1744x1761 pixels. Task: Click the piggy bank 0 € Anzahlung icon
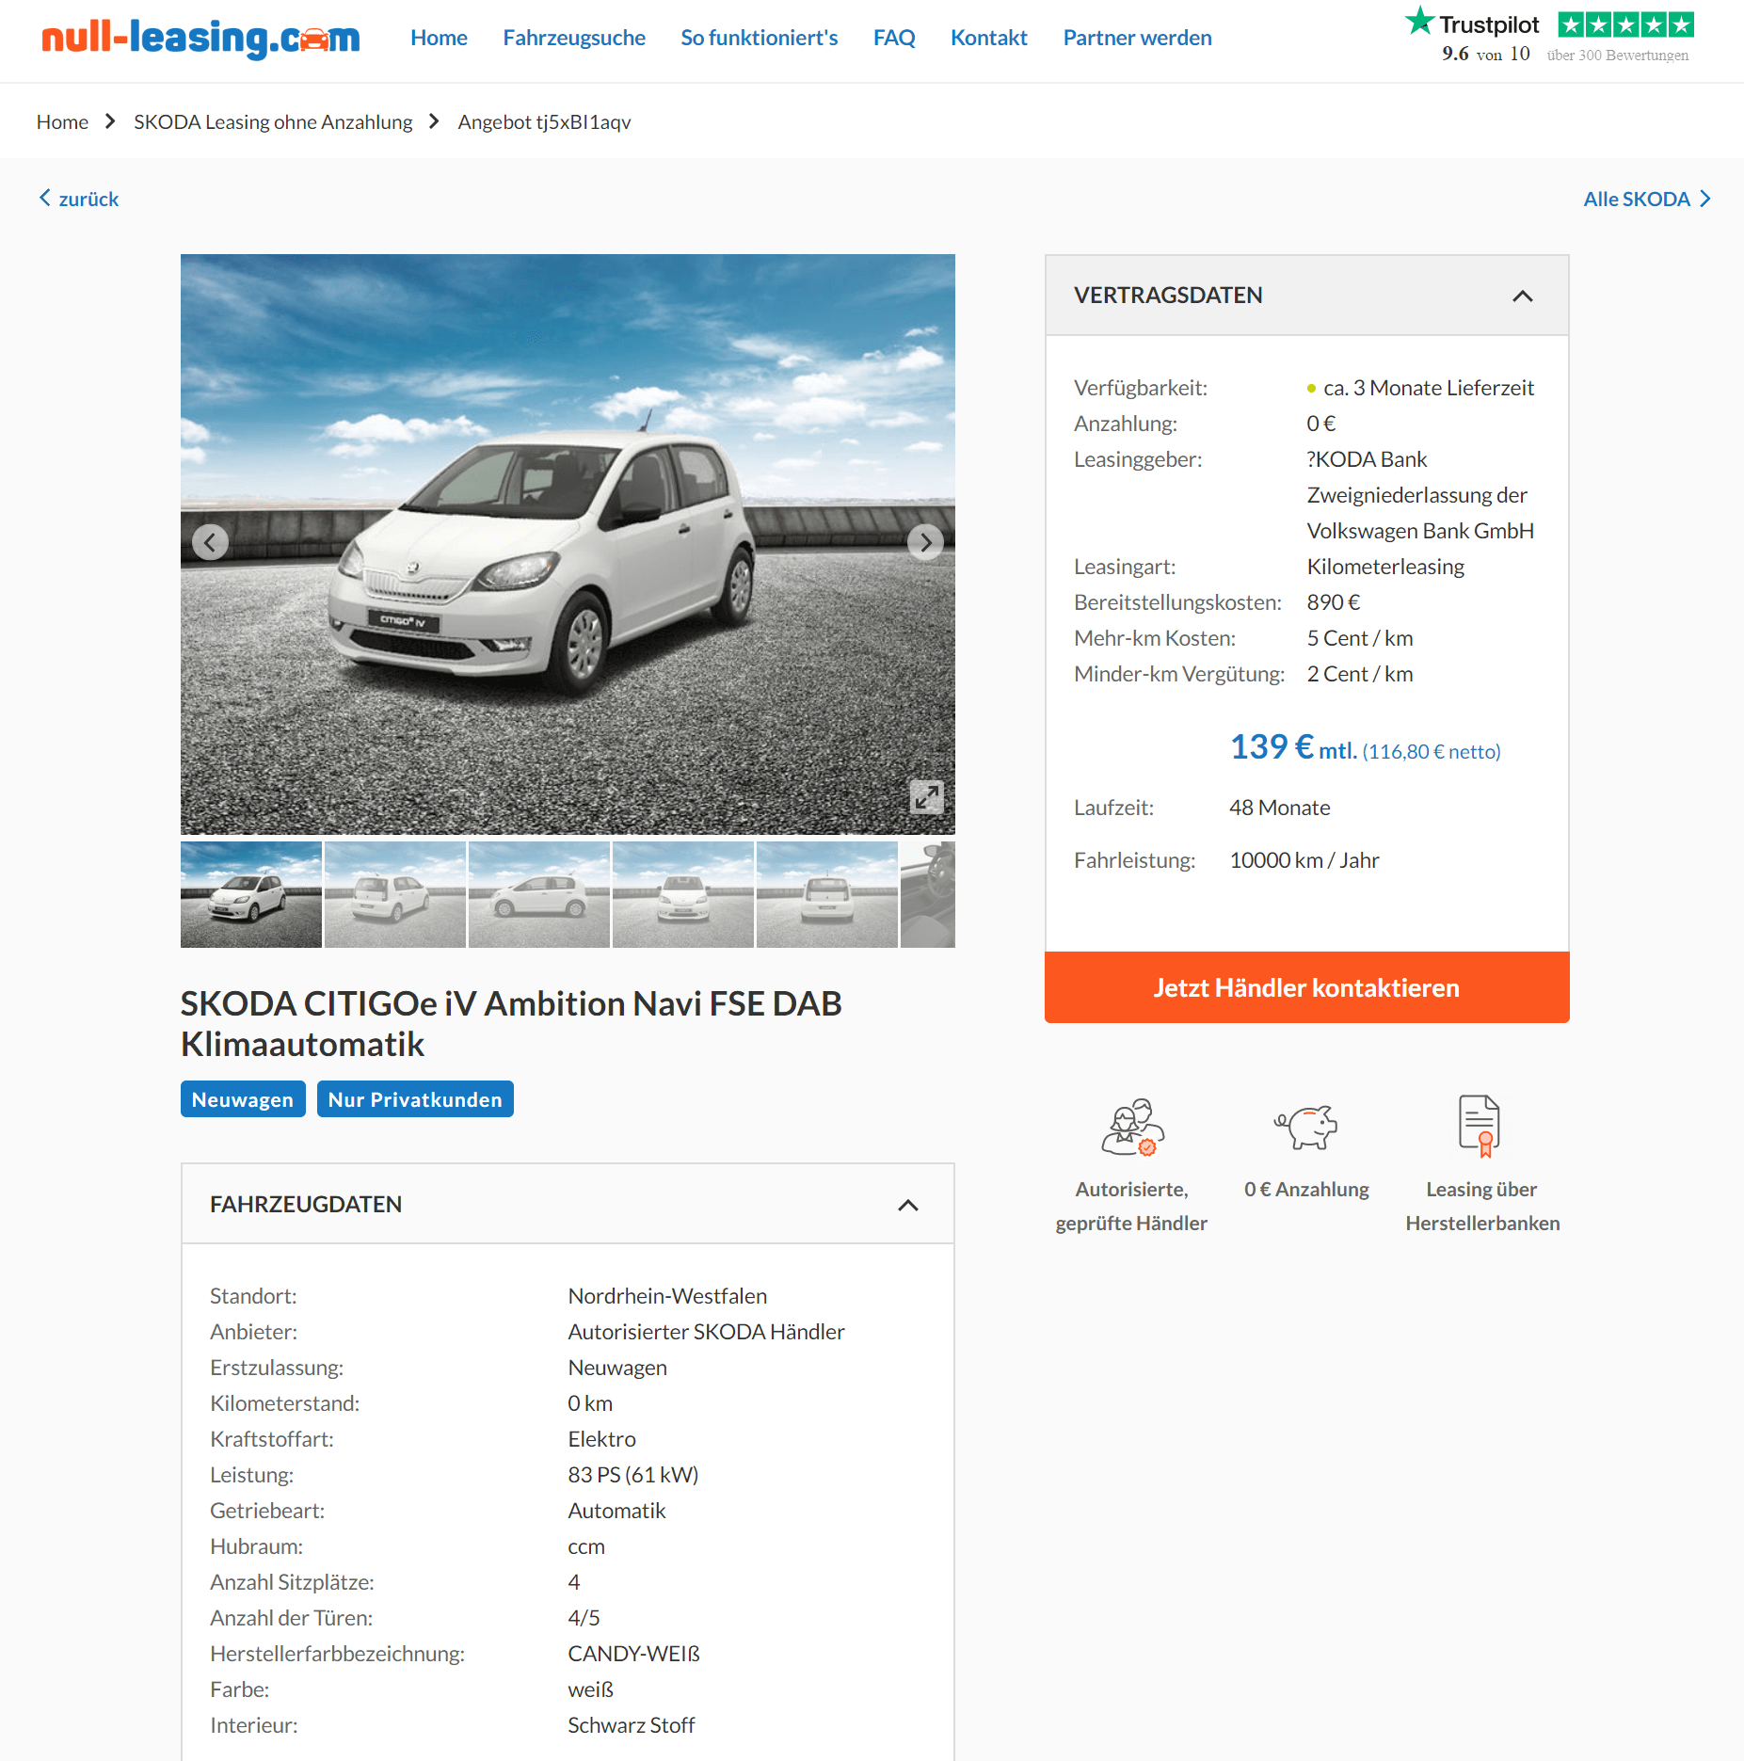(1306, 1127)
